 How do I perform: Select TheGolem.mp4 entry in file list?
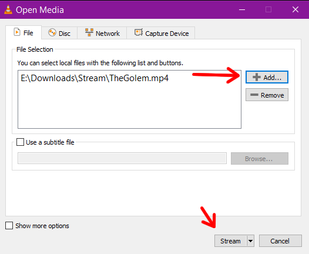[95, 78]
